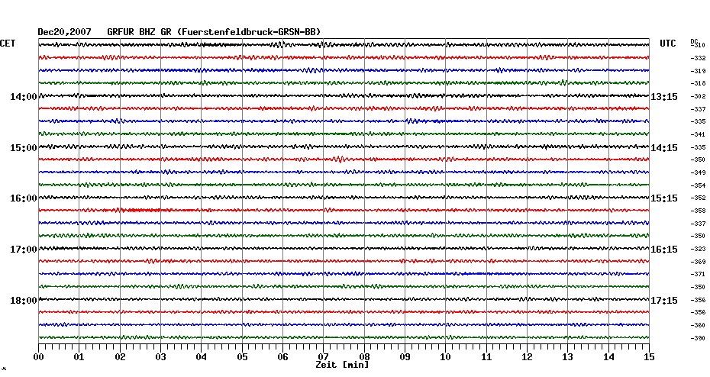The image size is (710, 377).
Task: Pick minute tick label '09' on axis
Action: click(405, 357)
